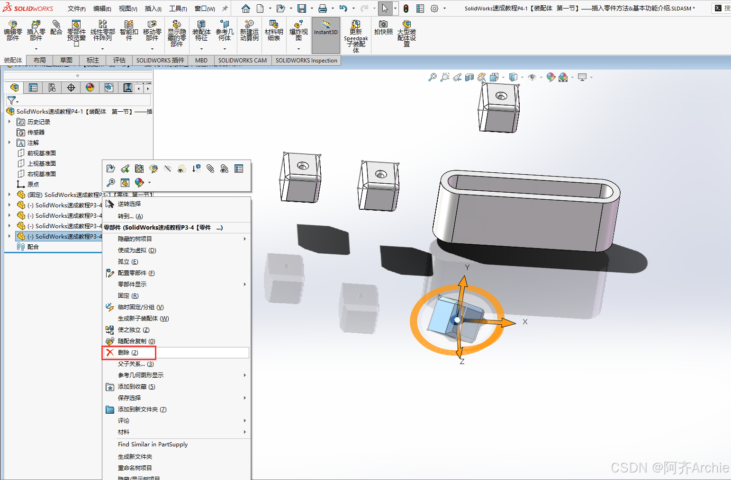Open Display Style cube dropdown arrow

coord(522,77)
